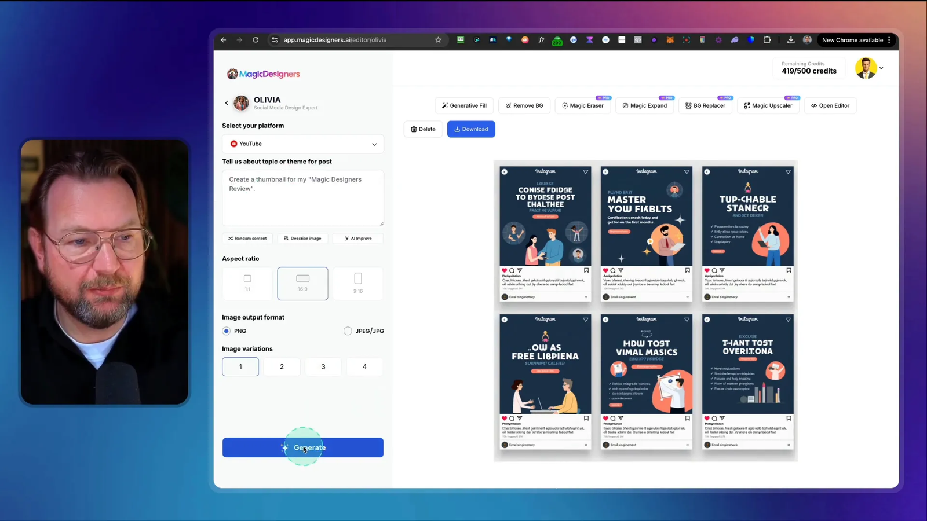
Task: Click the MagicDesigners logo
Action: coord(264,74)
